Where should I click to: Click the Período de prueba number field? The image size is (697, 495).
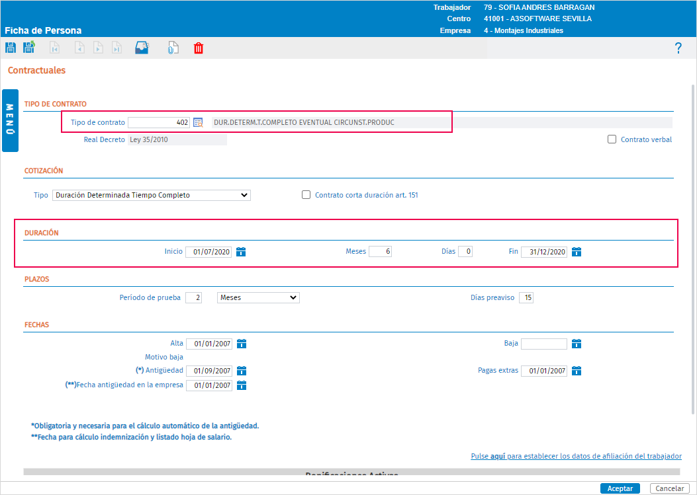click(x=193, y=297)
